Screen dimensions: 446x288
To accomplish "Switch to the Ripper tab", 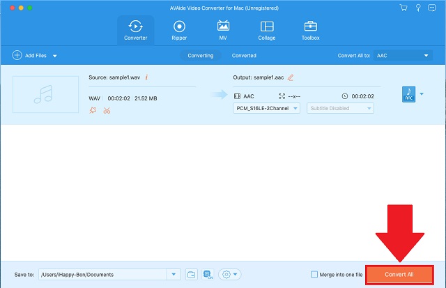I will (179, 30).
